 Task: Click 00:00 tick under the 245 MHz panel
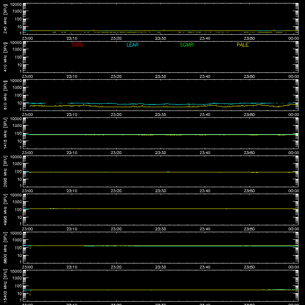pos(294,39)
